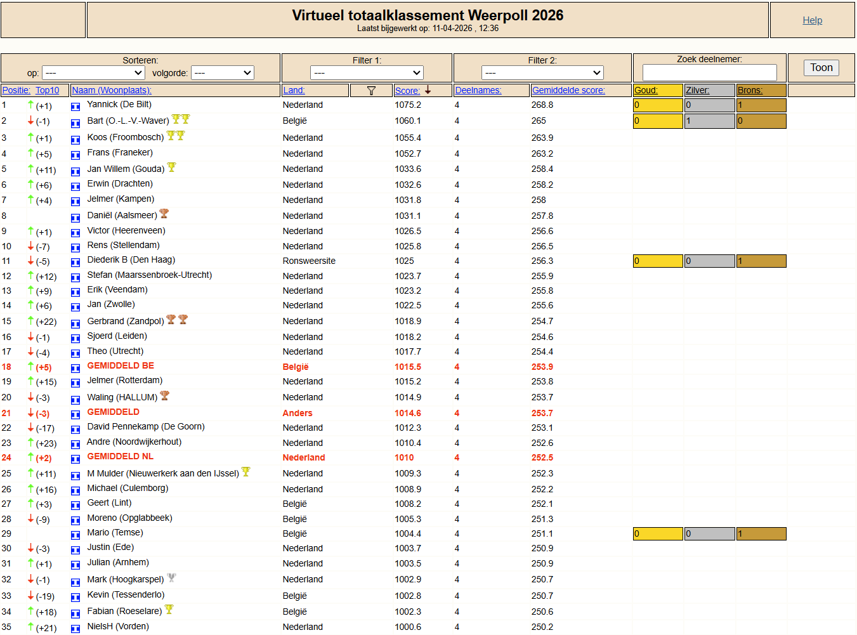Click the blue icon beside Theo (Utrecht)
The image size is (857, 635).
[x=75, y=353]
